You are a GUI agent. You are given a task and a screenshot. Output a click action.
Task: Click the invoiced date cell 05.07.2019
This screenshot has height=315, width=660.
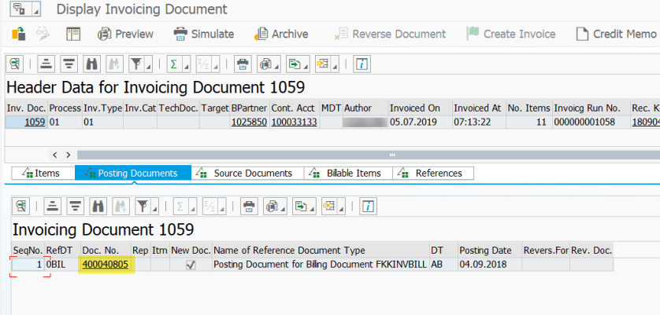click(420, 123)
